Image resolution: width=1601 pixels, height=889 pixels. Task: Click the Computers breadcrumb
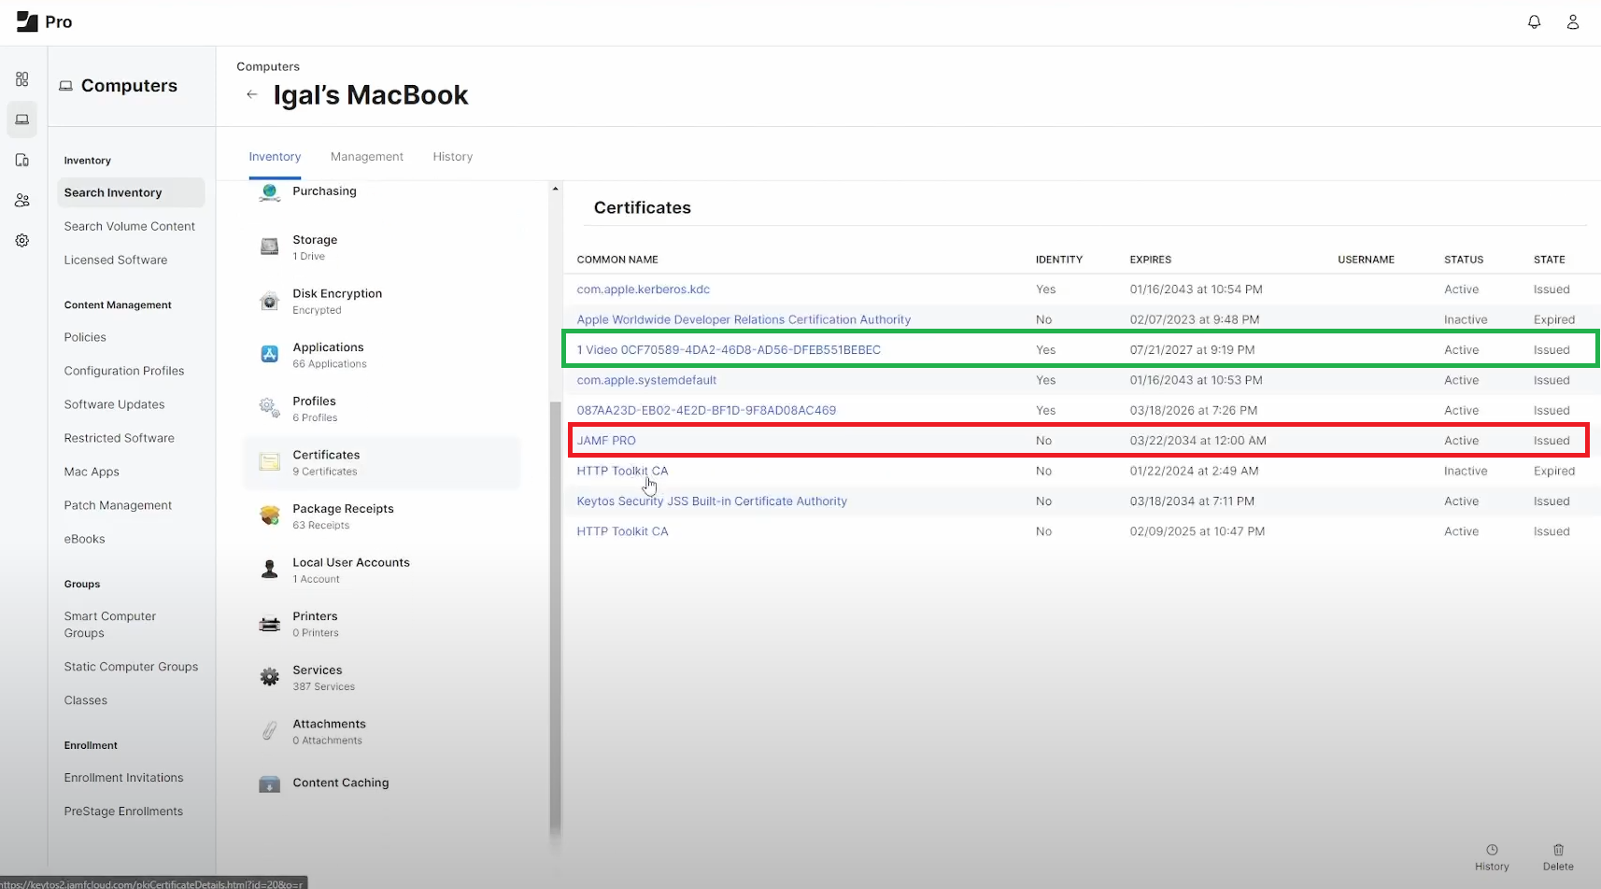(x=268, y=66)
